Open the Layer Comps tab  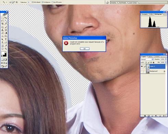[x=133, y=2]
